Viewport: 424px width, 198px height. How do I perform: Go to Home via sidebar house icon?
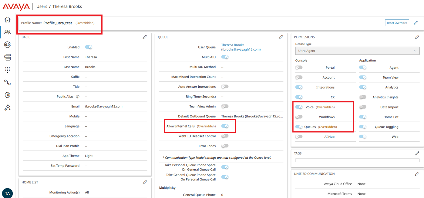point(7,20)
